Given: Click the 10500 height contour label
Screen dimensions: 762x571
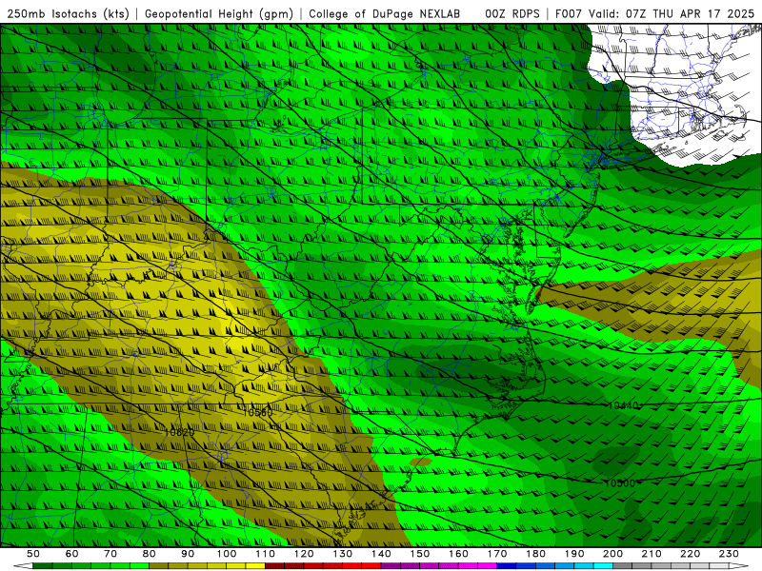Looking at the screenshot, I should click(x=620, y=483).
